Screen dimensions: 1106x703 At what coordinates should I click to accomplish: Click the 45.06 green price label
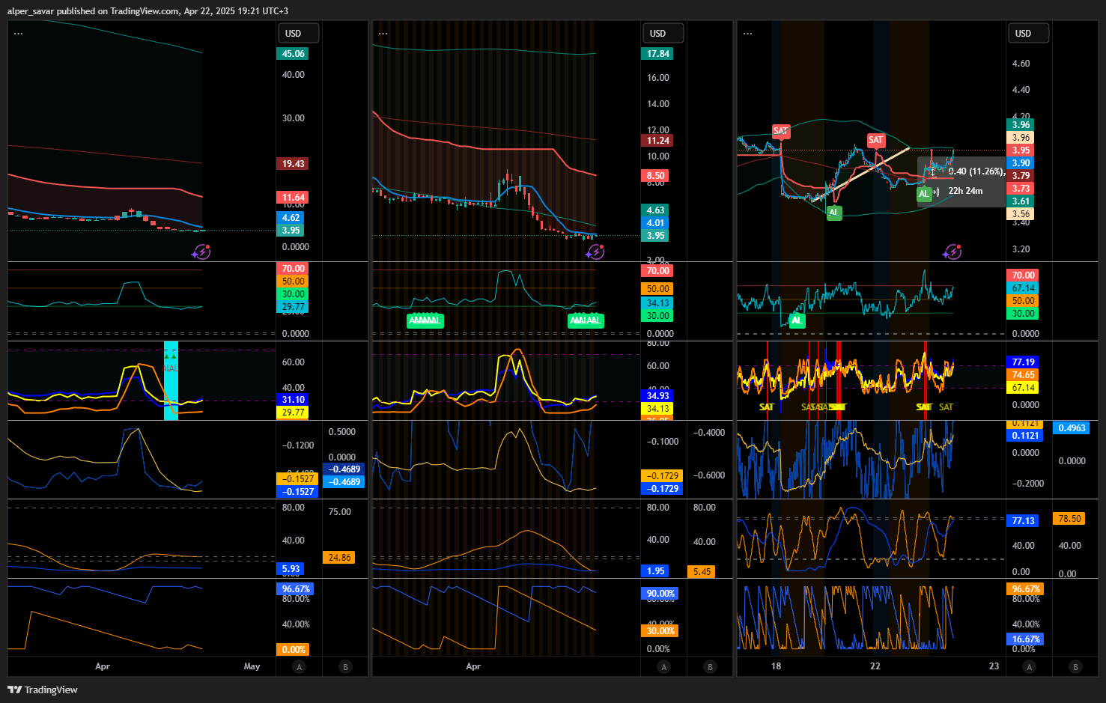(294, 54)
